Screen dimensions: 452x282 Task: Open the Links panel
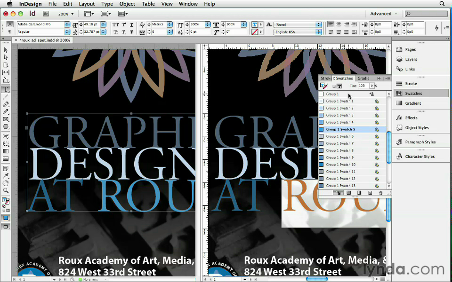pyautogui.click(x=421, y=69)
